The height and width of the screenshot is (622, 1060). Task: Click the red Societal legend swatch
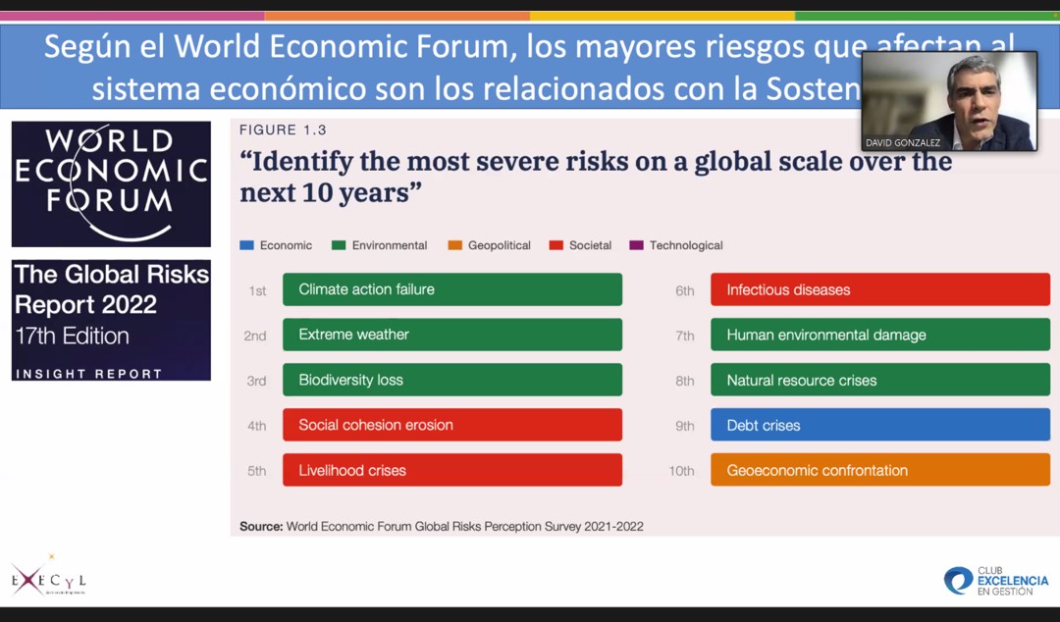(x=556, y=245)
